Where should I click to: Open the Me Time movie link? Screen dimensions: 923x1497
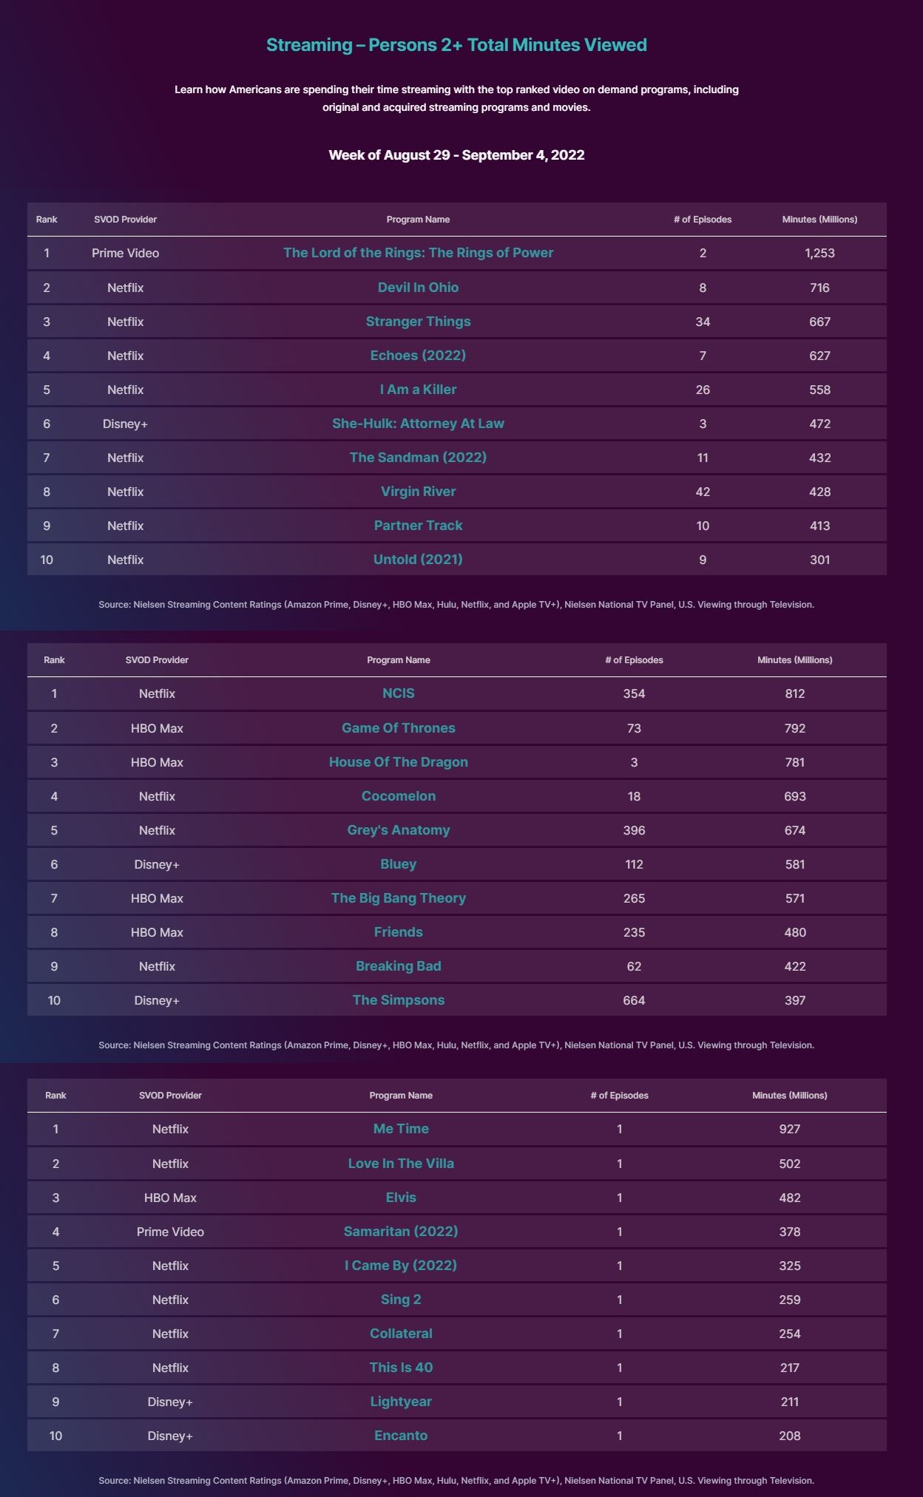tap(401, 1129)
